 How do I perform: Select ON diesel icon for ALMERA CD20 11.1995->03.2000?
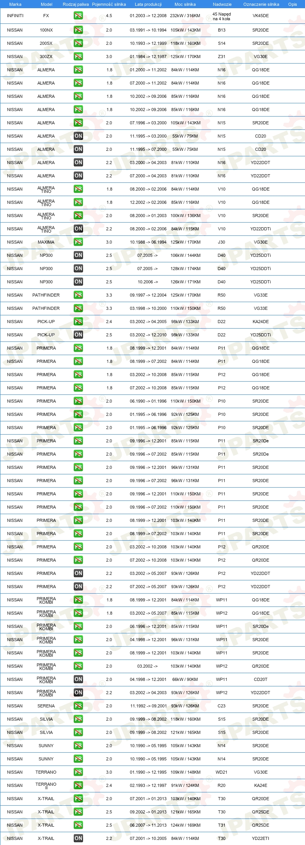click(x=78, y=136)
